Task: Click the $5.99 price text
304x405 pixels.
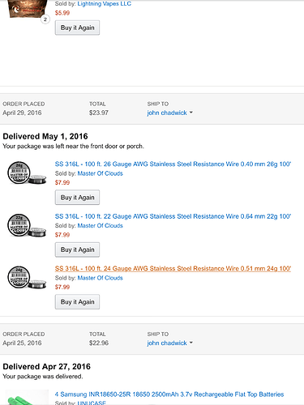Action: [x=62, y=13]
